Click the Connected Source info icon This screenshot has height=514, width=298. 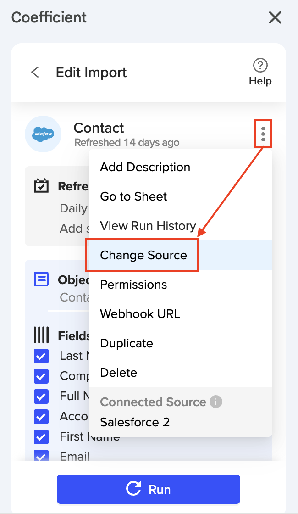click(216, 402)
